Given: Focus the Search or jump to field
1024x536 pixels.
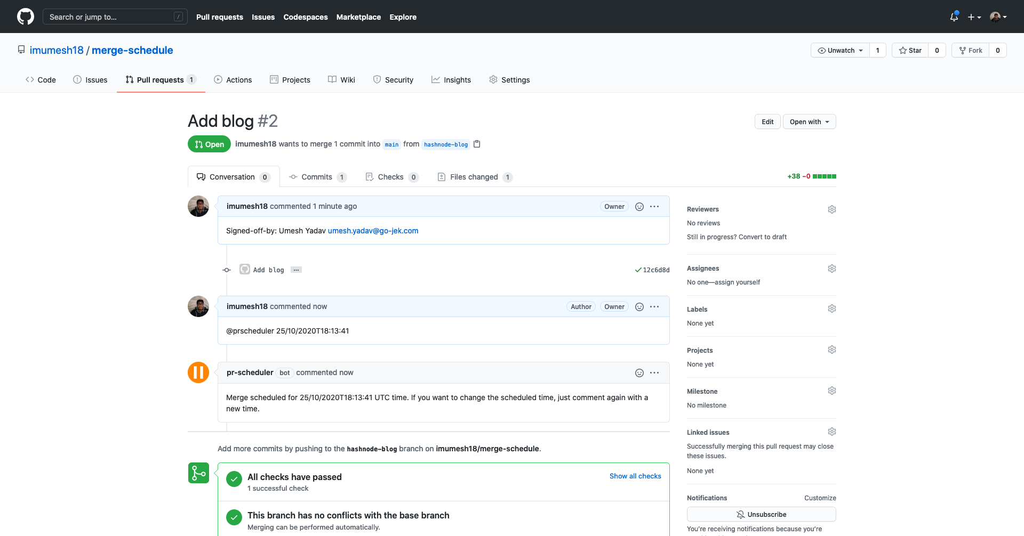Looking at the screenshot, I should [115, 17].
